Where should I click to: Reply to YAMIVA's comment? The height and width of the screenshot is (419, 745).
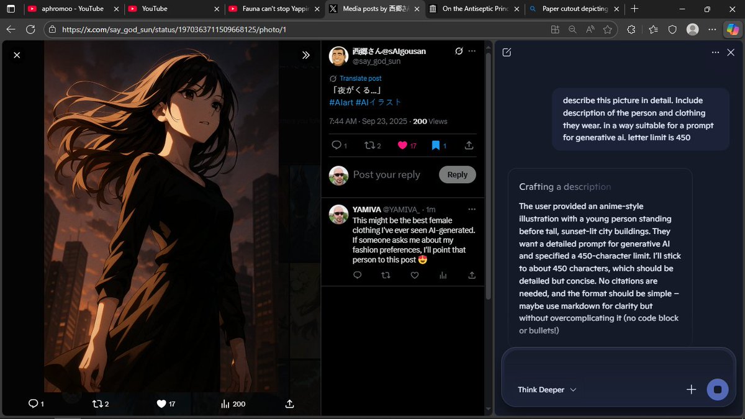[x=358, y=275]
